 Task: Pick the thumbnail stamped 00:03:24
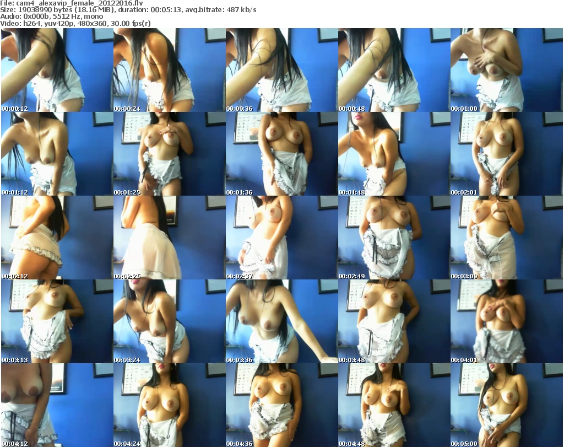click(x=170, y=321)
